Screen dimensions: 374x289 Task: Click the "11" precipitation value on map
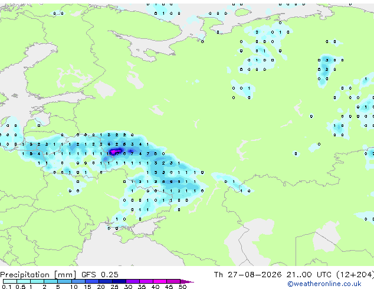pyautogui.click(x=109, y=154)
